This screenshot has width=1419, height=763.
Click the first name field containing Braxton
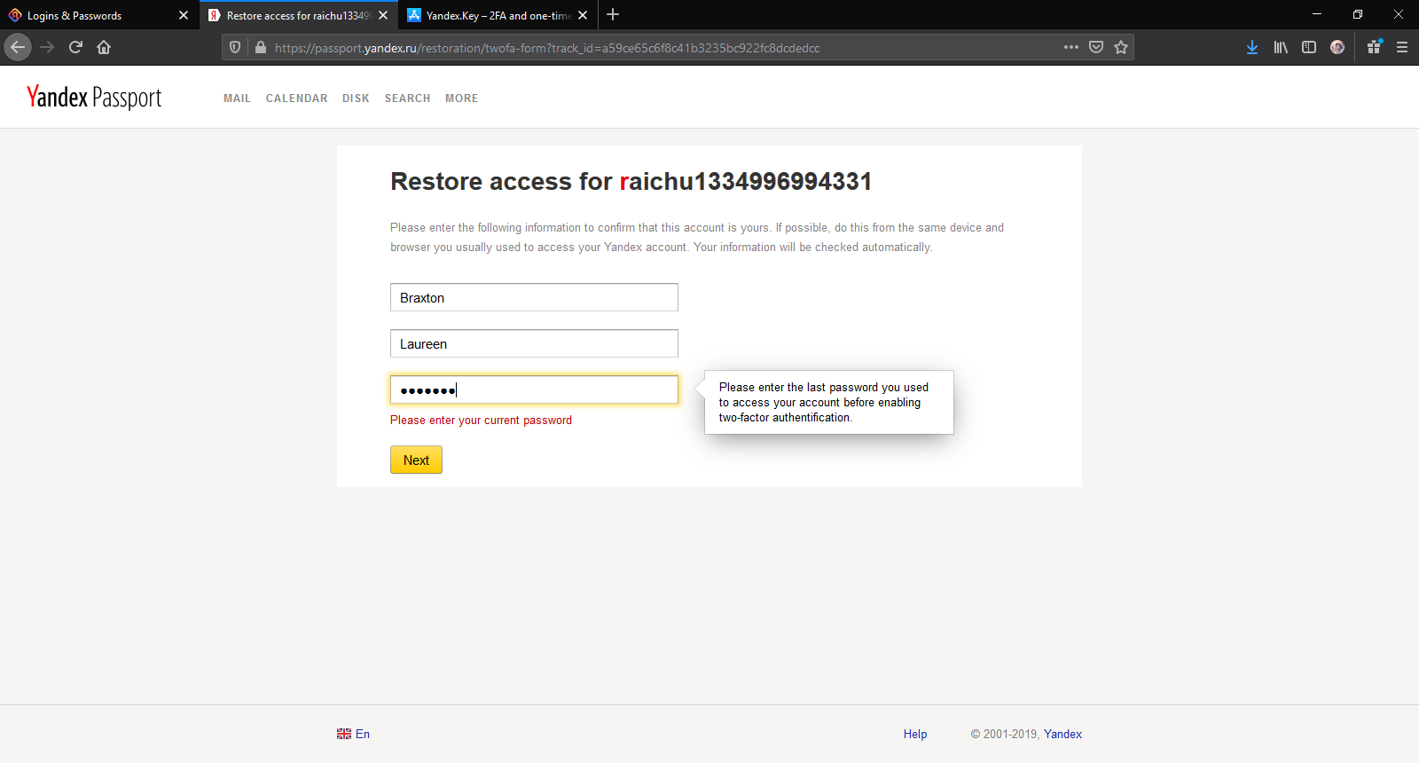point(534,297)
